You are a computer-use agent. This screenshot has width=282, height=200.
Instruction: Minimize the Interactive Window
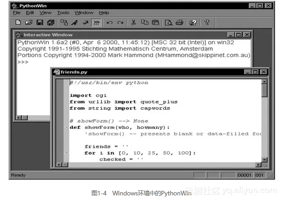coord(231,34)
